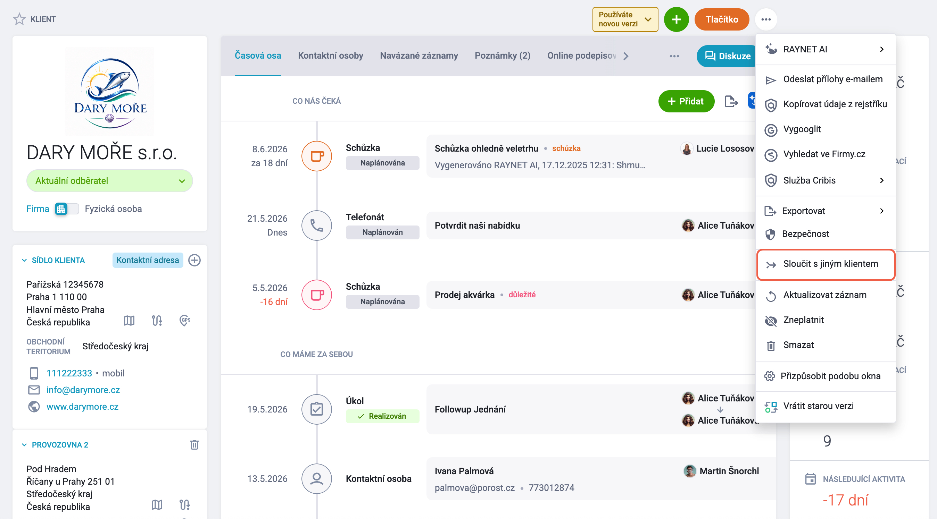Mark client as favorite with star icon
The image size is (937, 519).
19,19
